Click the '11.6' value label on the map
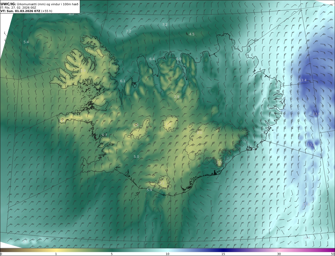The width and height of the screenshot is (335, 256). coord(306,204)
